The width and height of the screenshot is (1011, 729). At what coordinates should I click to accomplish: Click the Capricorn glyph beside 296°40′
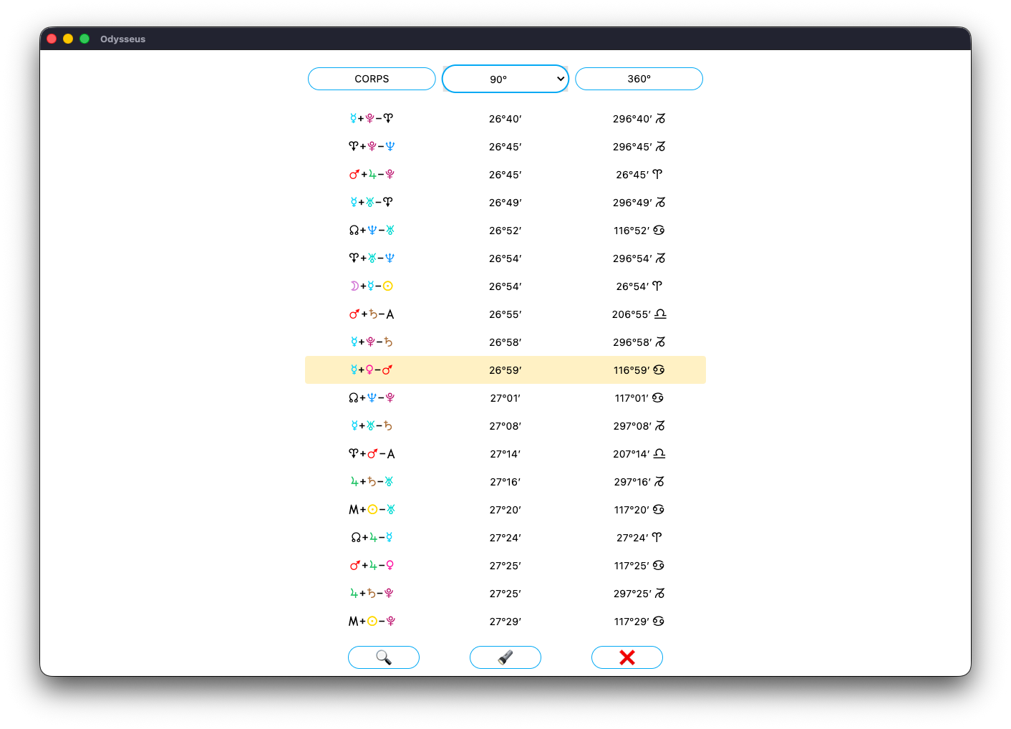pyautogui.click(x=660, y=119)
